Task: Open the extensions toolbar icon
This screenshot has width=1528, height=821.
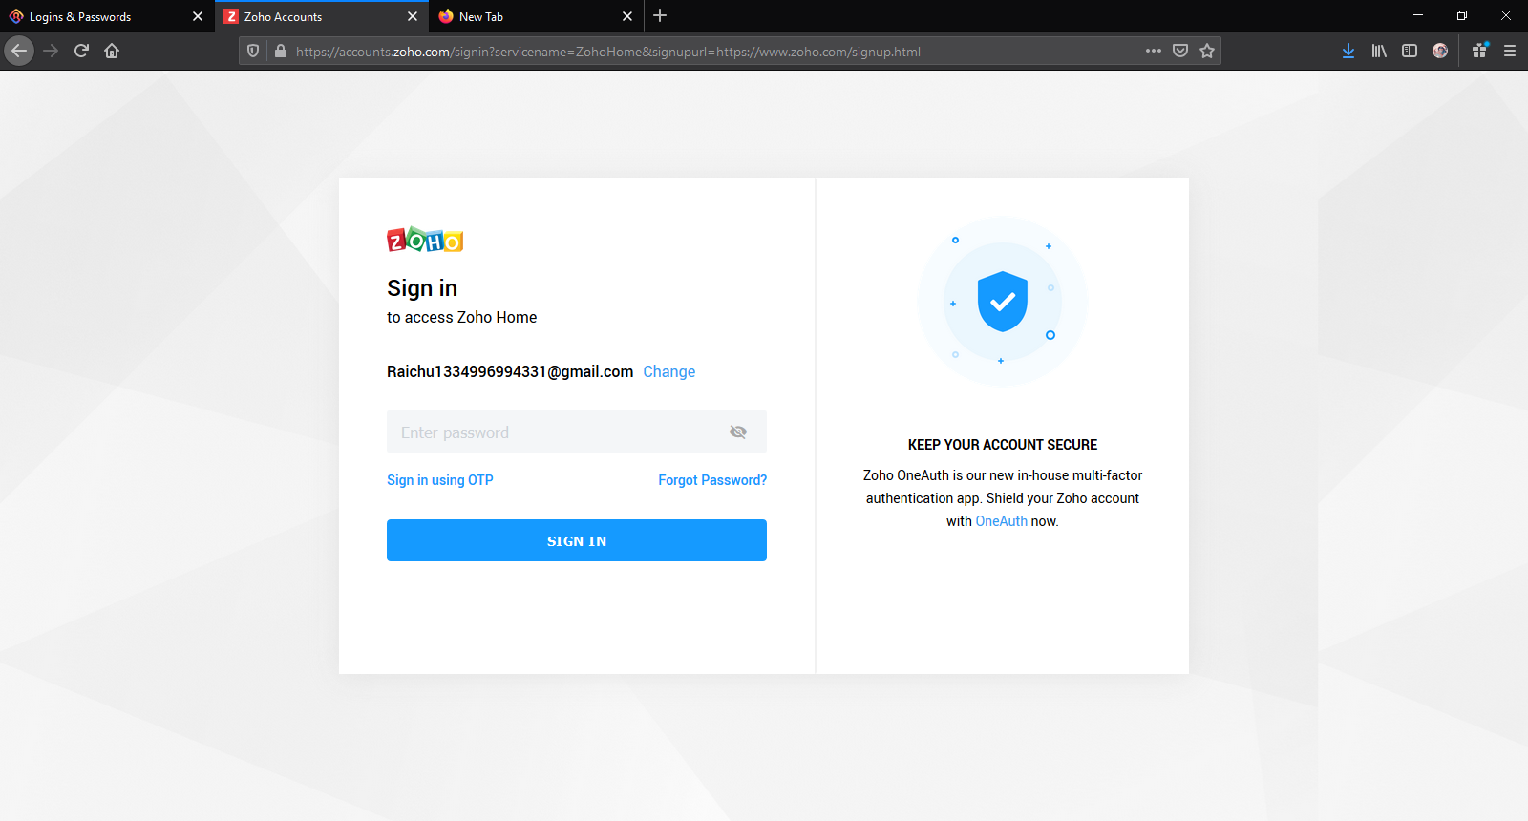Action: (1479, 51)
